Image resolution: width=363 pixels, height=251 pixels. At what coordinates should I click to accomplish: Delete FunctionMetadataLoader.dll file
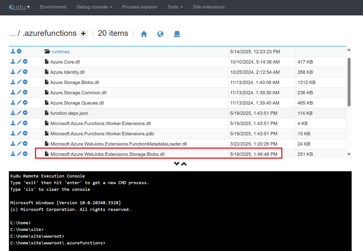pos(25,143)
